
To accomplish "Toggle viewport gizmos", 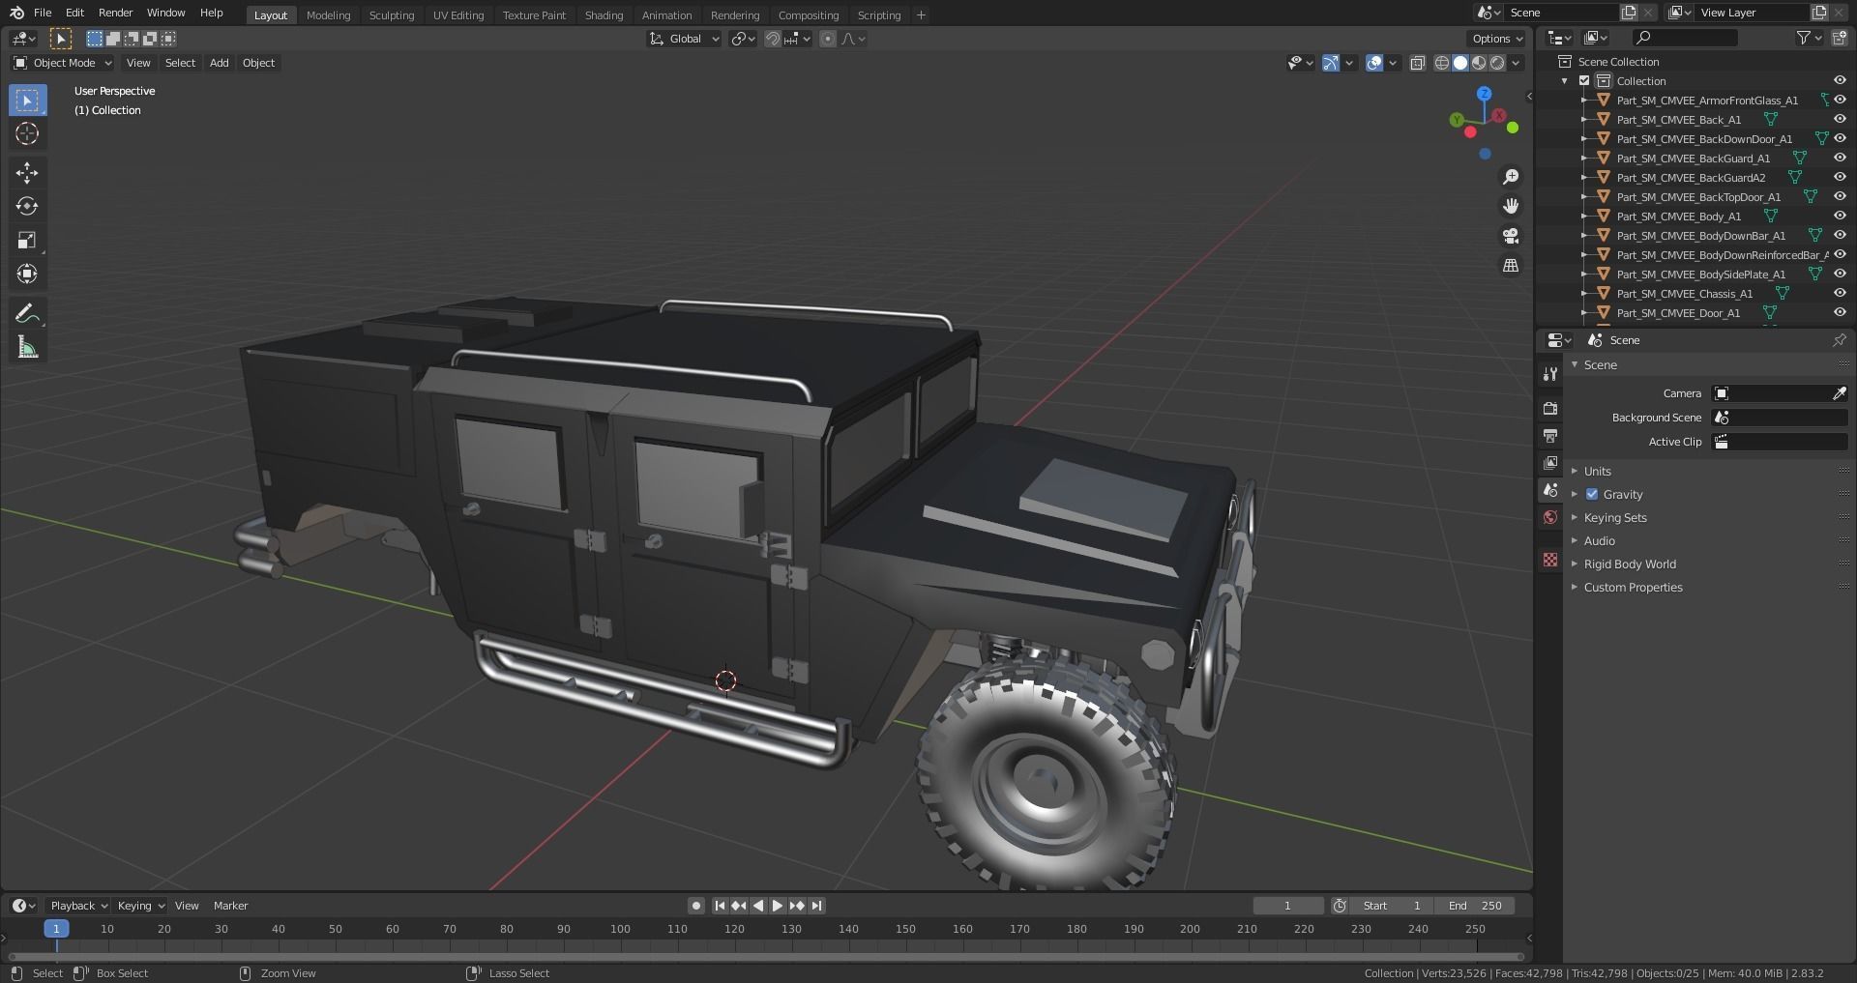I will pos(1331,63).
